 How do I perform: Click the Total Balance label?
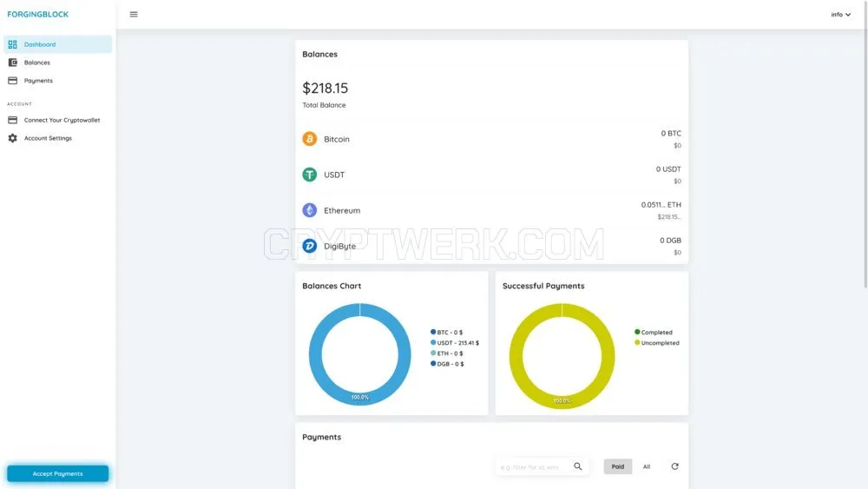(x=324, y=105)
